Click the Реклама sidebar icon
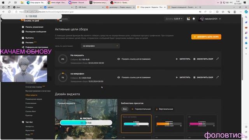This screenshot has height=140, width=249. [23, 42]
